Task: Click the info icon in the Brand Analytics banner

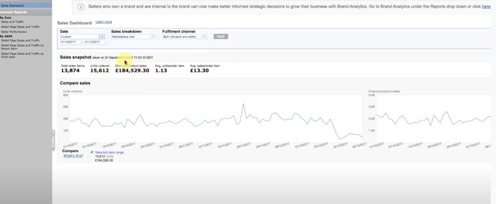Action: pos(81,7)
